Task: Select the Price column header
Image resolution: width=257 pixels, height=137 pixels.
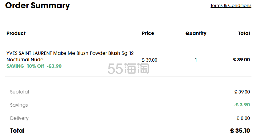Action: (148, 33)
